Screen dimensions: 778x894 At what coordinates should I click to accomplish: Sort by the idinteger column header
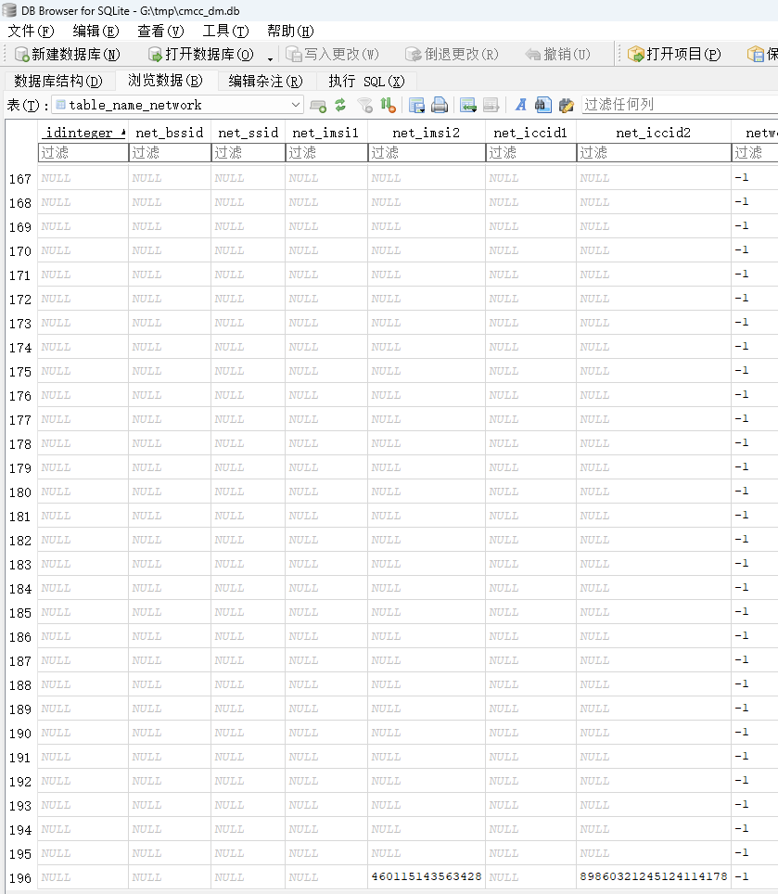[83, 133]
